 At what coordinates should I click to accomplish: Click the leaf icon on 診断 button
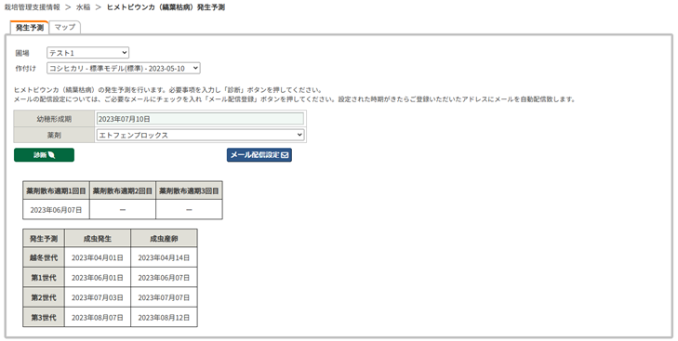pos(51,155)
